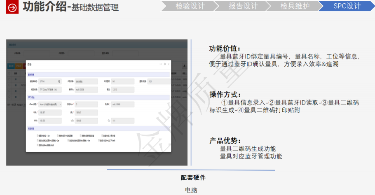Click the CL value field
The height and width of the screenshot is (195, 375).
(x=122, y=121)
